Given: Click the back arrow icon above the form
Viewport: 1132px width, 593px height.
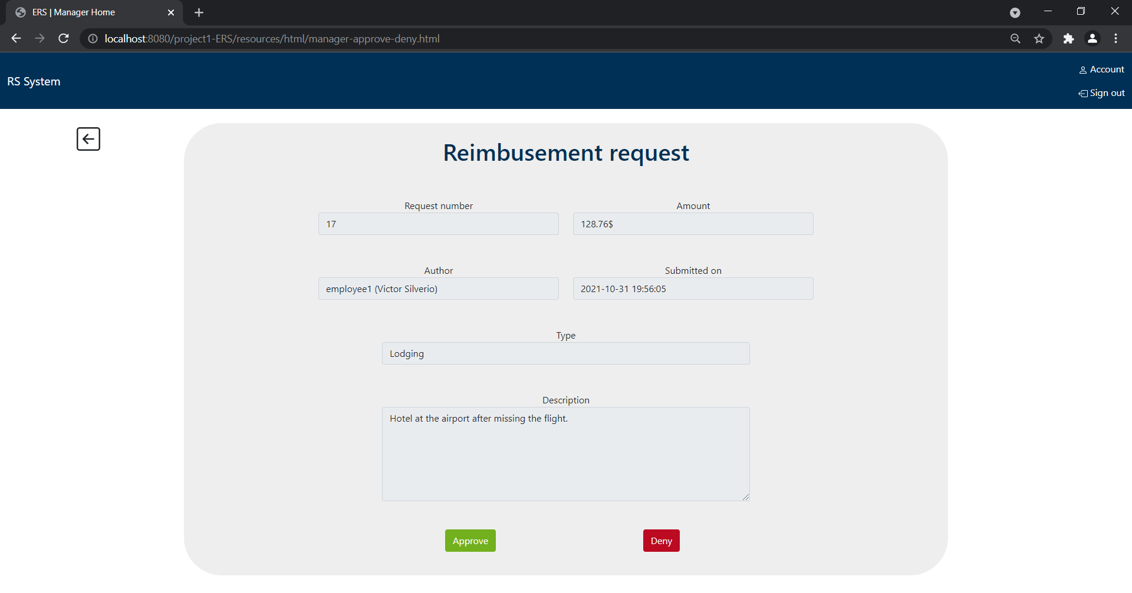Looking at the screenshot, I should 88,139.
